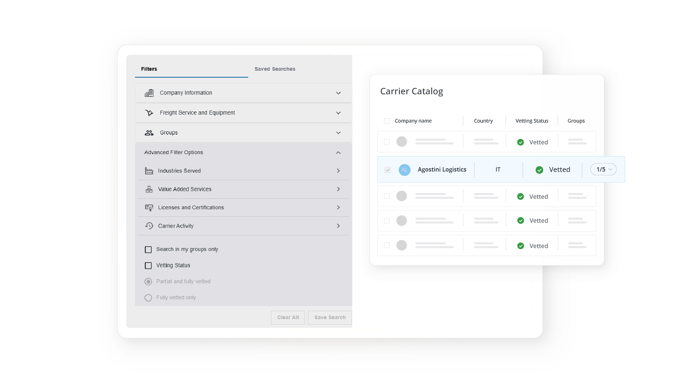Viewport: 697px width, 392px height.
Task: Enable the Search in my groups only checkbox
Action: pyautogui.click(x=149, y=249)
